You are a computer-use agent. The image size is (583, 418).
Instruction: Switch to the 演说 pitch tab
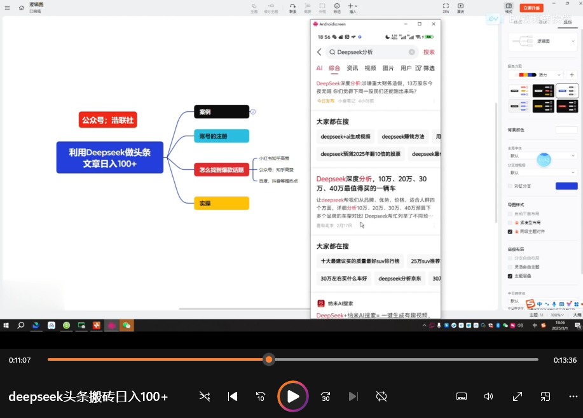[543, 22]
